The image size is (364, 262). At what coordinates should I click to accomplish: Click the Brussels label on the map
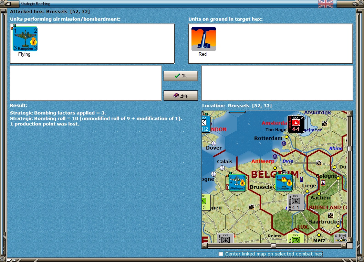[261, 187]
